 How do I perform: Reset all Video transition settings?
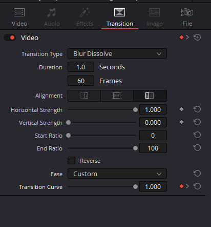(x=197, y=37)
